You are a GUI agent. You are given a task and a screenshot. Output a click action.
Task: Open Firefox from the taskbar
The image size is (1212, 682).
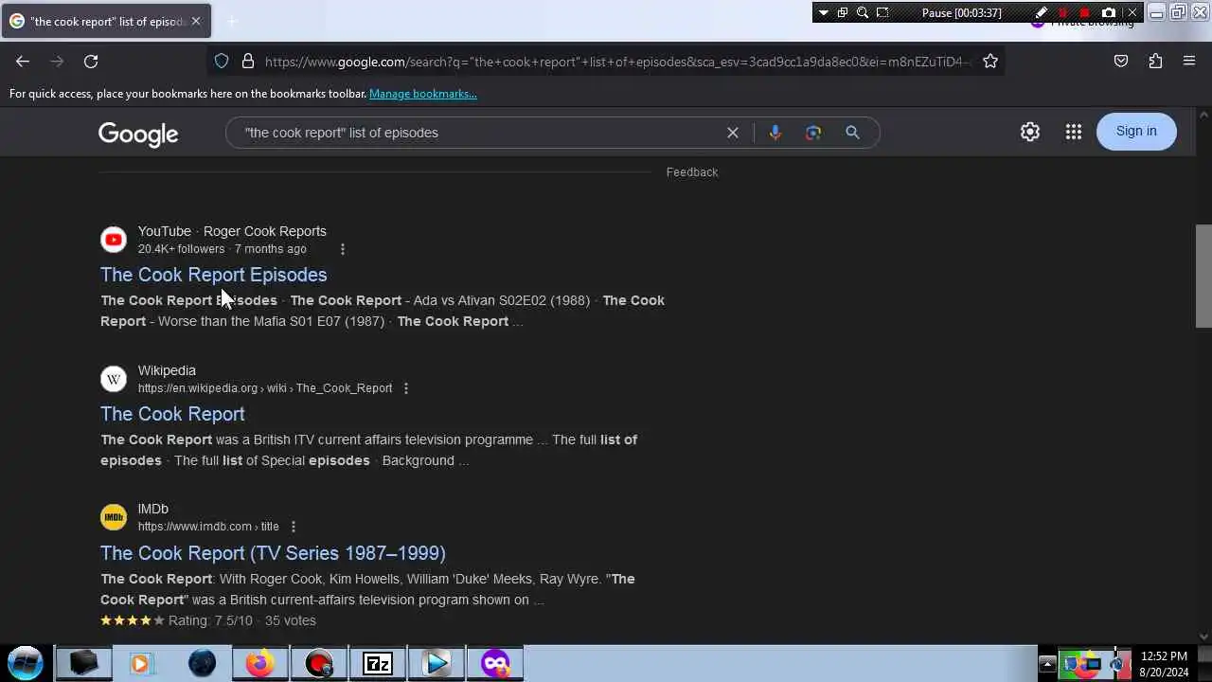point(259,663)
